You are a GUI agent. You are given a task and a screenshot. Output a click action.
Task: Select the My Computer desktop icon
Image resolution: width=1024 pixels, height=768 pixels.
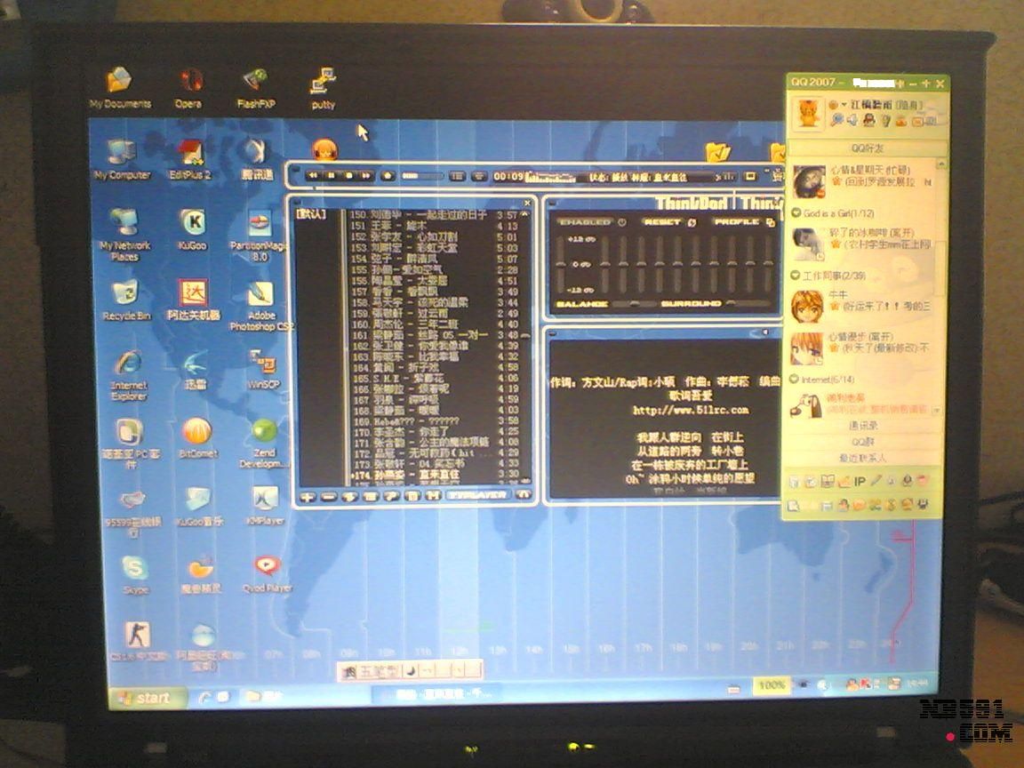coord(122,160)
